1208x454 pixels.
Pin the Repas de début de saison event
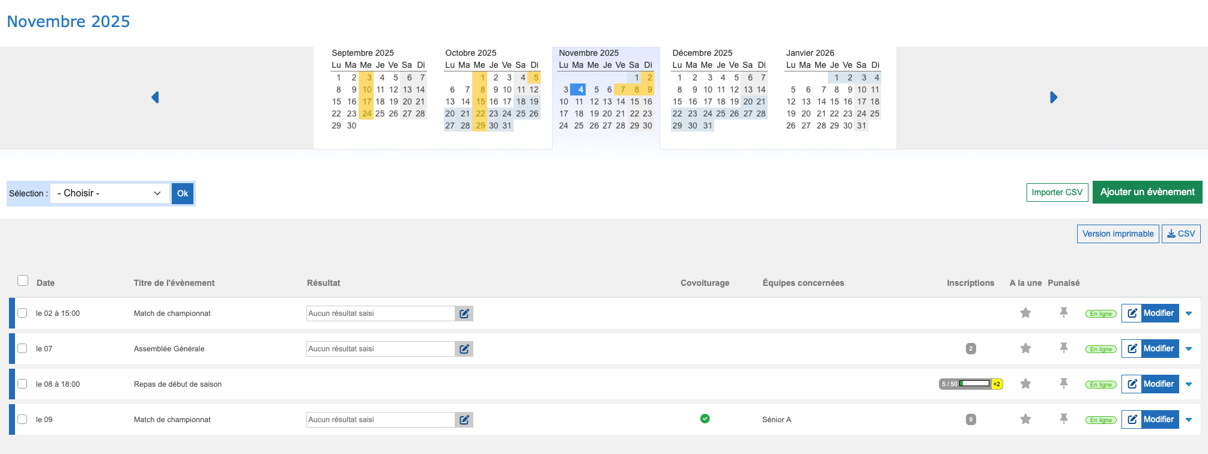(1064, 384)
